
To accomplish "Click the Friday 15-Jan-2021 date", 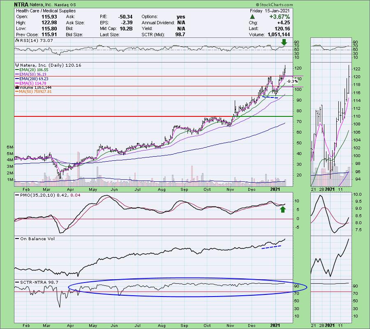I will click(x=270, y=11).
